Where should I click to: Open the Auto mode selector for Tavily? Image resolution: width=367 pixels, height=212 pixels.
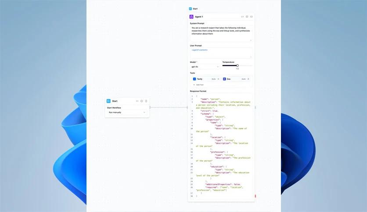click(213, 79)
